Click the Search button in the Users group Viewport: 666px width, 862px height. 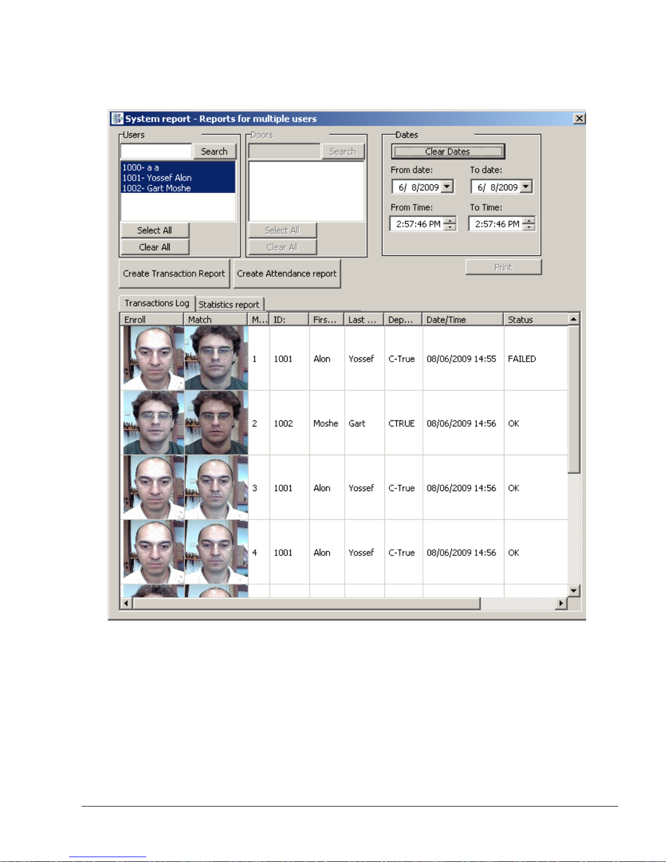pyautogui.click(x=214, y=151)
